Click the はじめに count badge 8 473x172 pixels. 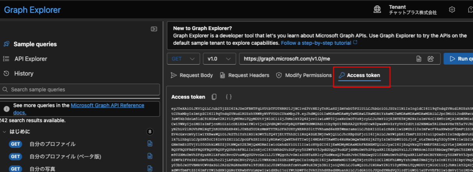coord(149,132)
